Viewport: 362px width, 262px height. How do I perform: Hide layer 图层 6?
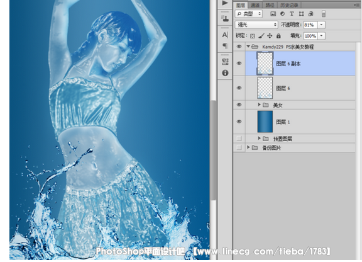[239, 88]
